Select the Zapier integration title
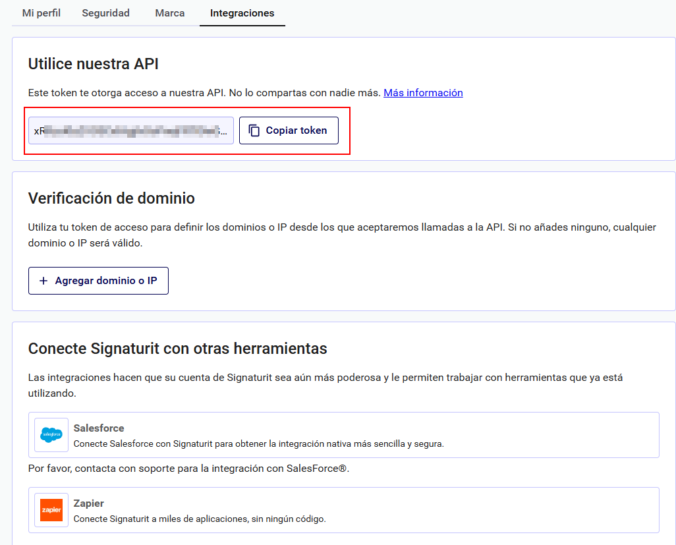This screenshot has width=676, height=545. [x=89, y=503]
